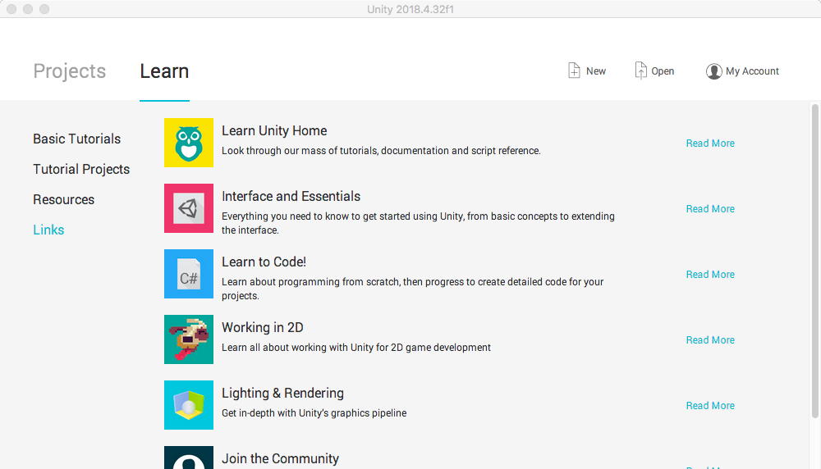Viewport: 821px width, 469px height.
Task: Click the Lighting & Rendering cube icon
Action: [189, 405]
